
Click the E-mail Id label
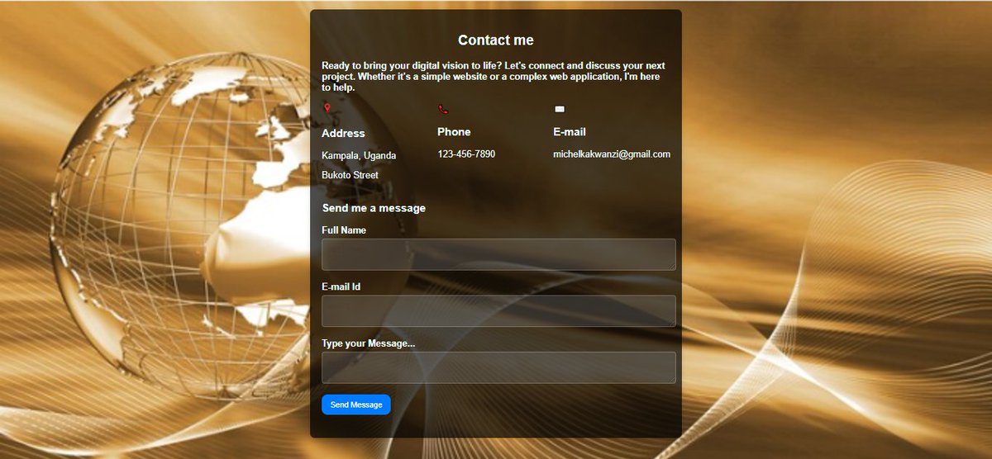point(341,287)
